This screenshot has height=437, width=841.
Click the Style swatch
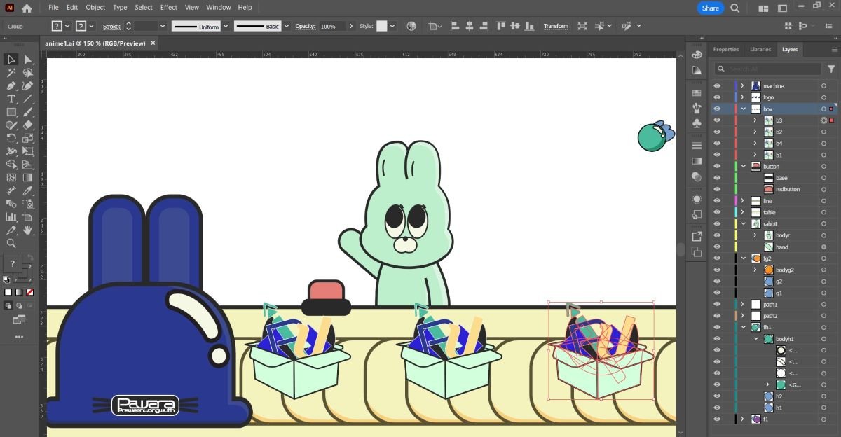click(x=381, y=26)
